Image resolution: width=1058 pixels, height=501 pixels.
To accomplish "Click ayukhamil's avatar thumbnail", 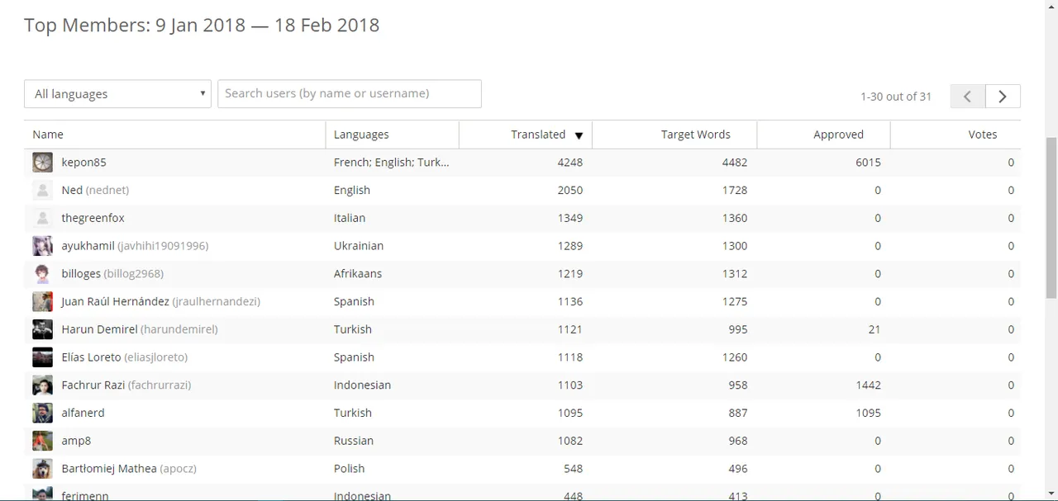I will (42, 246).
